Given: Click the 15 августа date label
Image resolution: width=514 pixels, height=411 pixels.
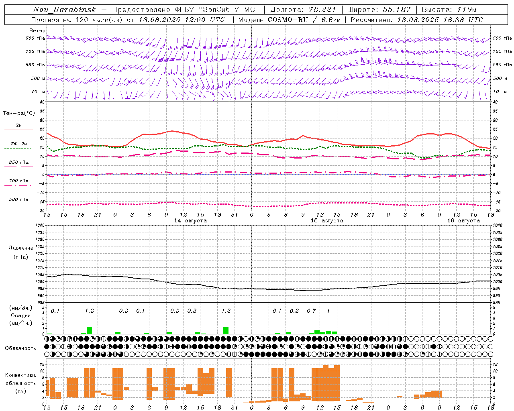Looking at the screenshot, I should (x=327, y=221).
